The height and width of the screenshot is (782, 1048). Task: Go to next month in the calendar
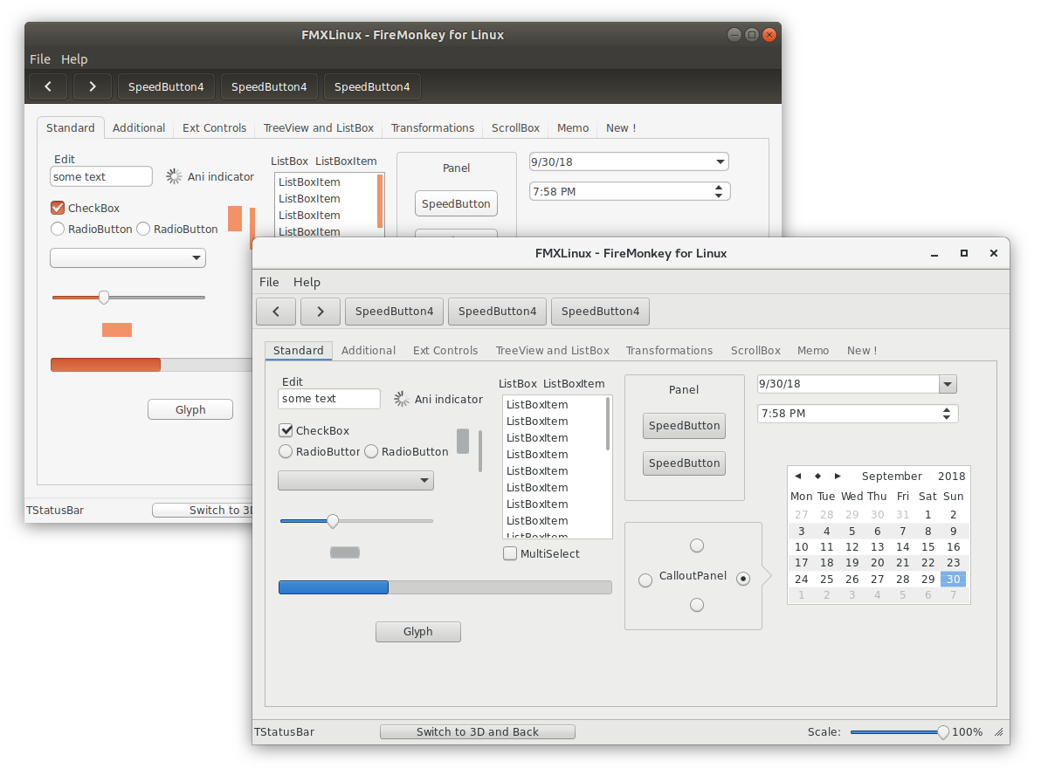[x=838, y=476]
